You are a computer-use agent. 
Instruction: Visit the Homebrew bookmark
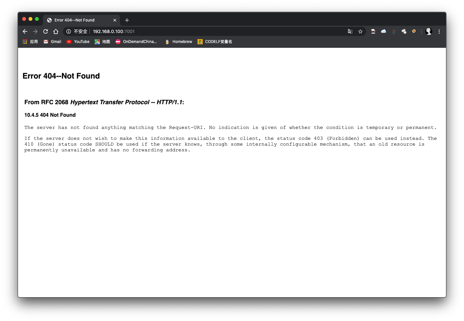pos(178,41)
